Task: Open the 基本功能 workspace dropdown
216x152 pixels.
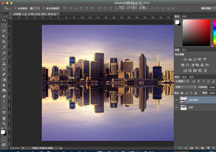Action: (208, 8)
